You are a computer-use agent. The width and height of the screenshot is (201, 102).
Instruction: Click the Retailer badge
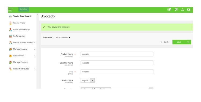point(23,9)
